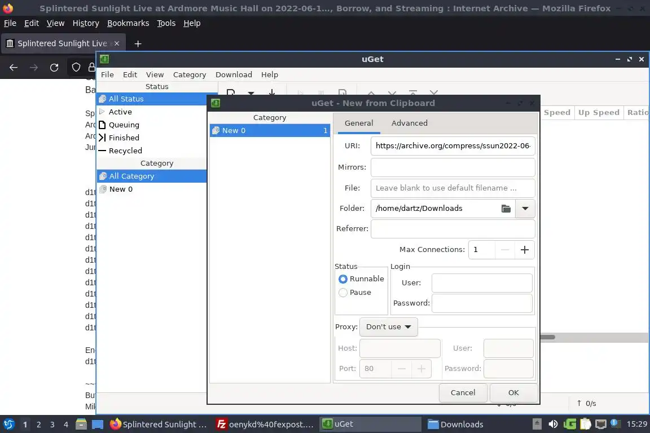650x433 pixels.
Task: Switch to workspace 4 on the taskbar
Action: coord(66,425)
